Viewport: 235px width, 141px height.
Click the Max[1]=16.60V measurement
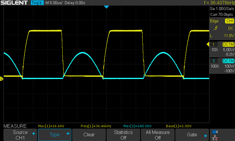pyautogui.click(x=51, y=126)
